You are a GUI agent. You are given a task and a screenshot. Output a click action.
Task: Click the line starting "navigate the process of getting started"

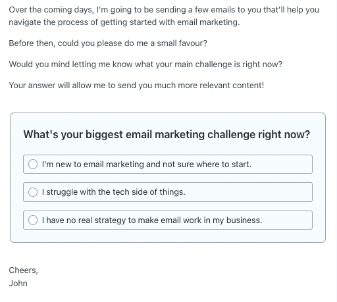pyautogui.click(x=124, y=22)
